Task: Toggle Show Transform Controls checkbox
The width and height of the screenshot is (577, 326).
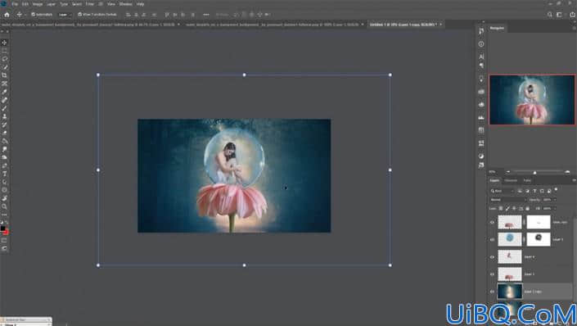Action: pyautogui.click(x=80, y=15)
